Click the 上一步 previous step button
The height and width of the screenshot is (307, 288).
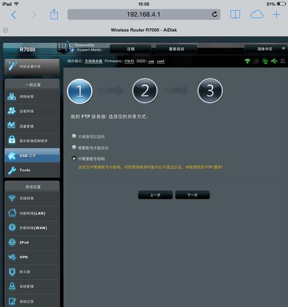click(156, 195)
